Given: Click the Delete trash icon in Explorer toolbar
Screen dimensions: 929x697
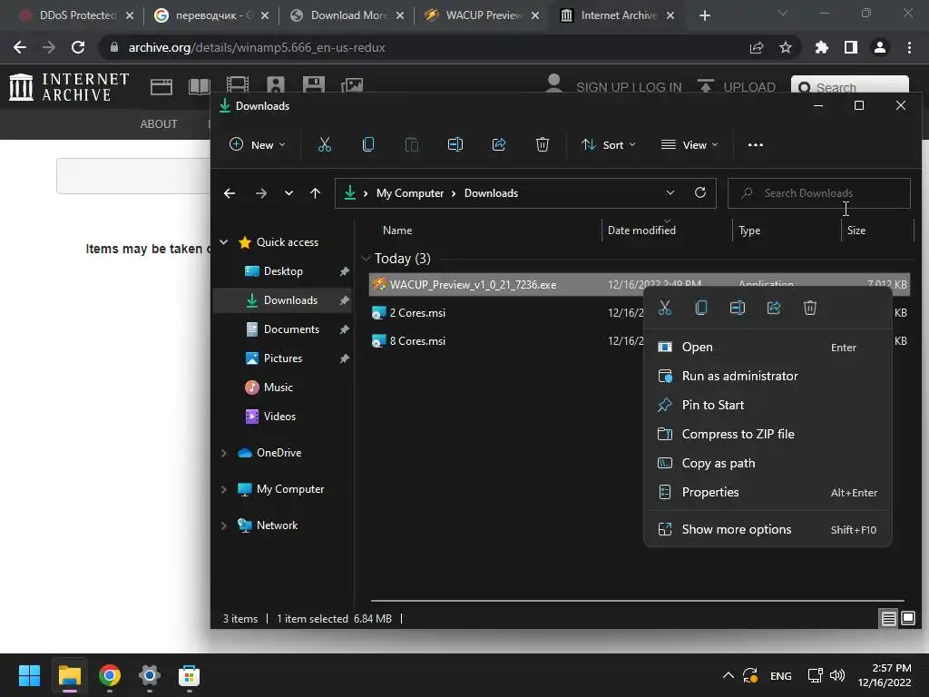Looking at the screenshot, I should [x=543, y=144].
